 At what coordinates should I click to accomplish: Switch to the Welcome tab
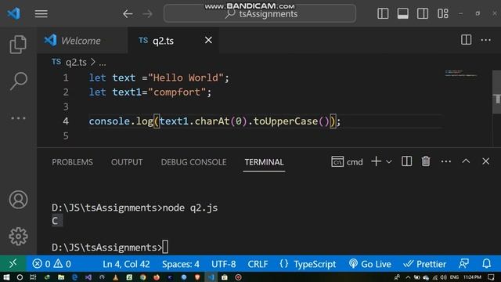[x=82, y=41]
